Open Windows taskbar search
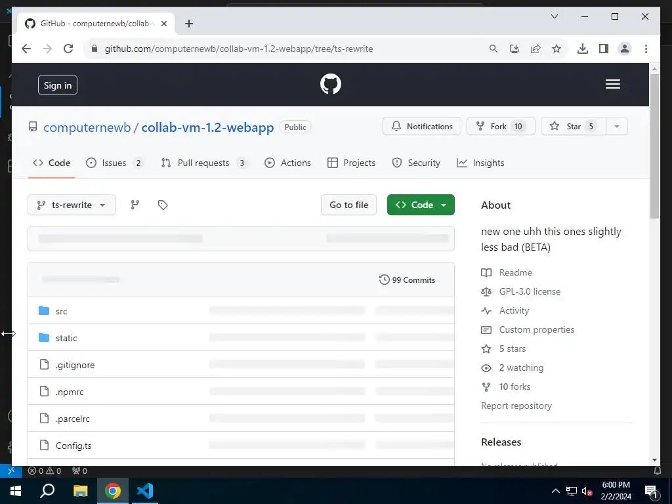 [47, 491]
